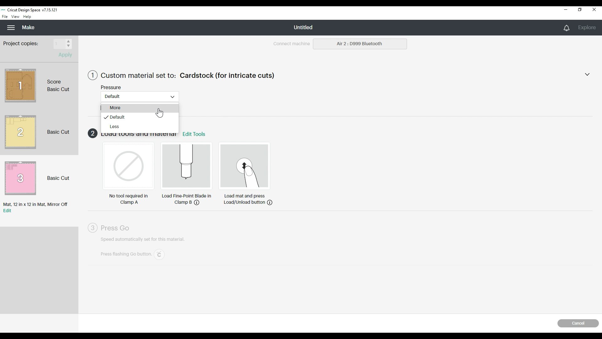The image size is (602, 339).
Task: Click the Edit link under mat settings
Action: [7, 211]
